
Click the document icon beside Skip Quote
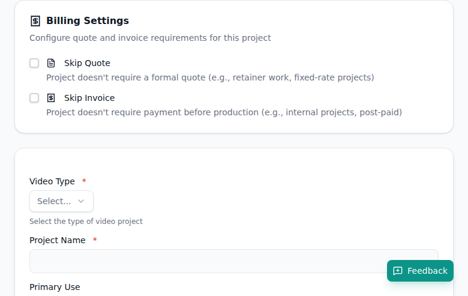click(x=51, y=63)
